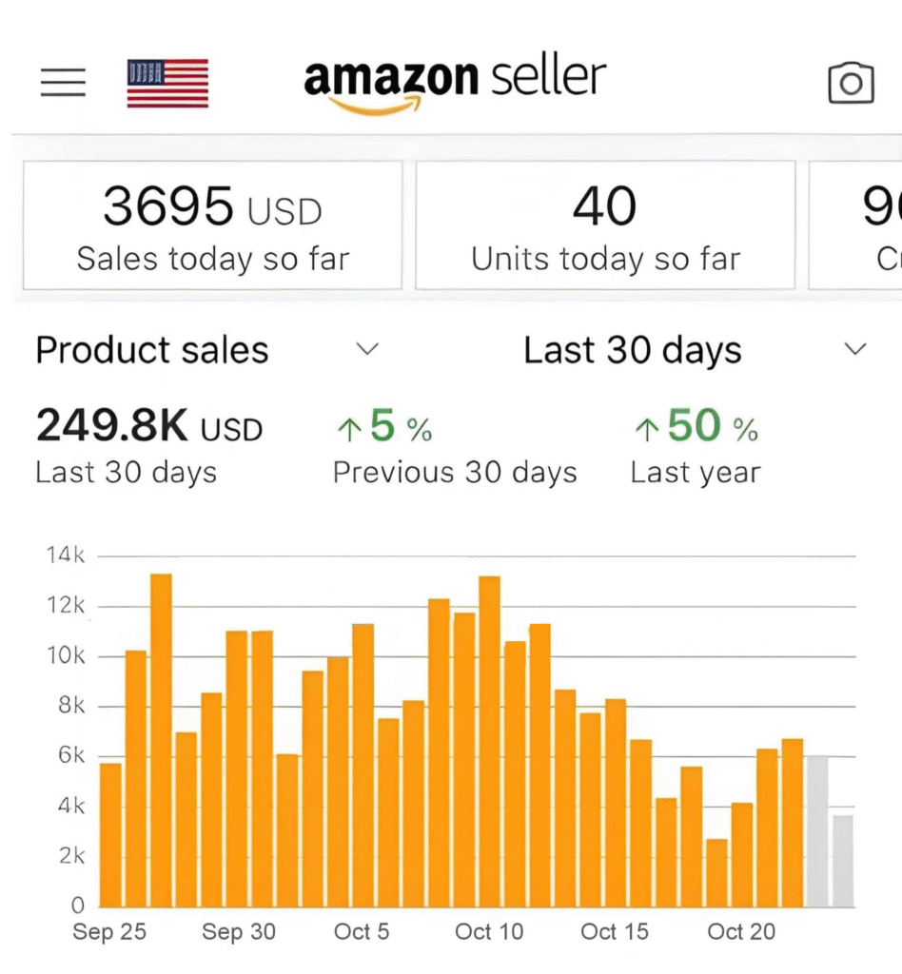Select the Last 30 days range label
The width and height of the screenshot is (902, 974).
632,351
